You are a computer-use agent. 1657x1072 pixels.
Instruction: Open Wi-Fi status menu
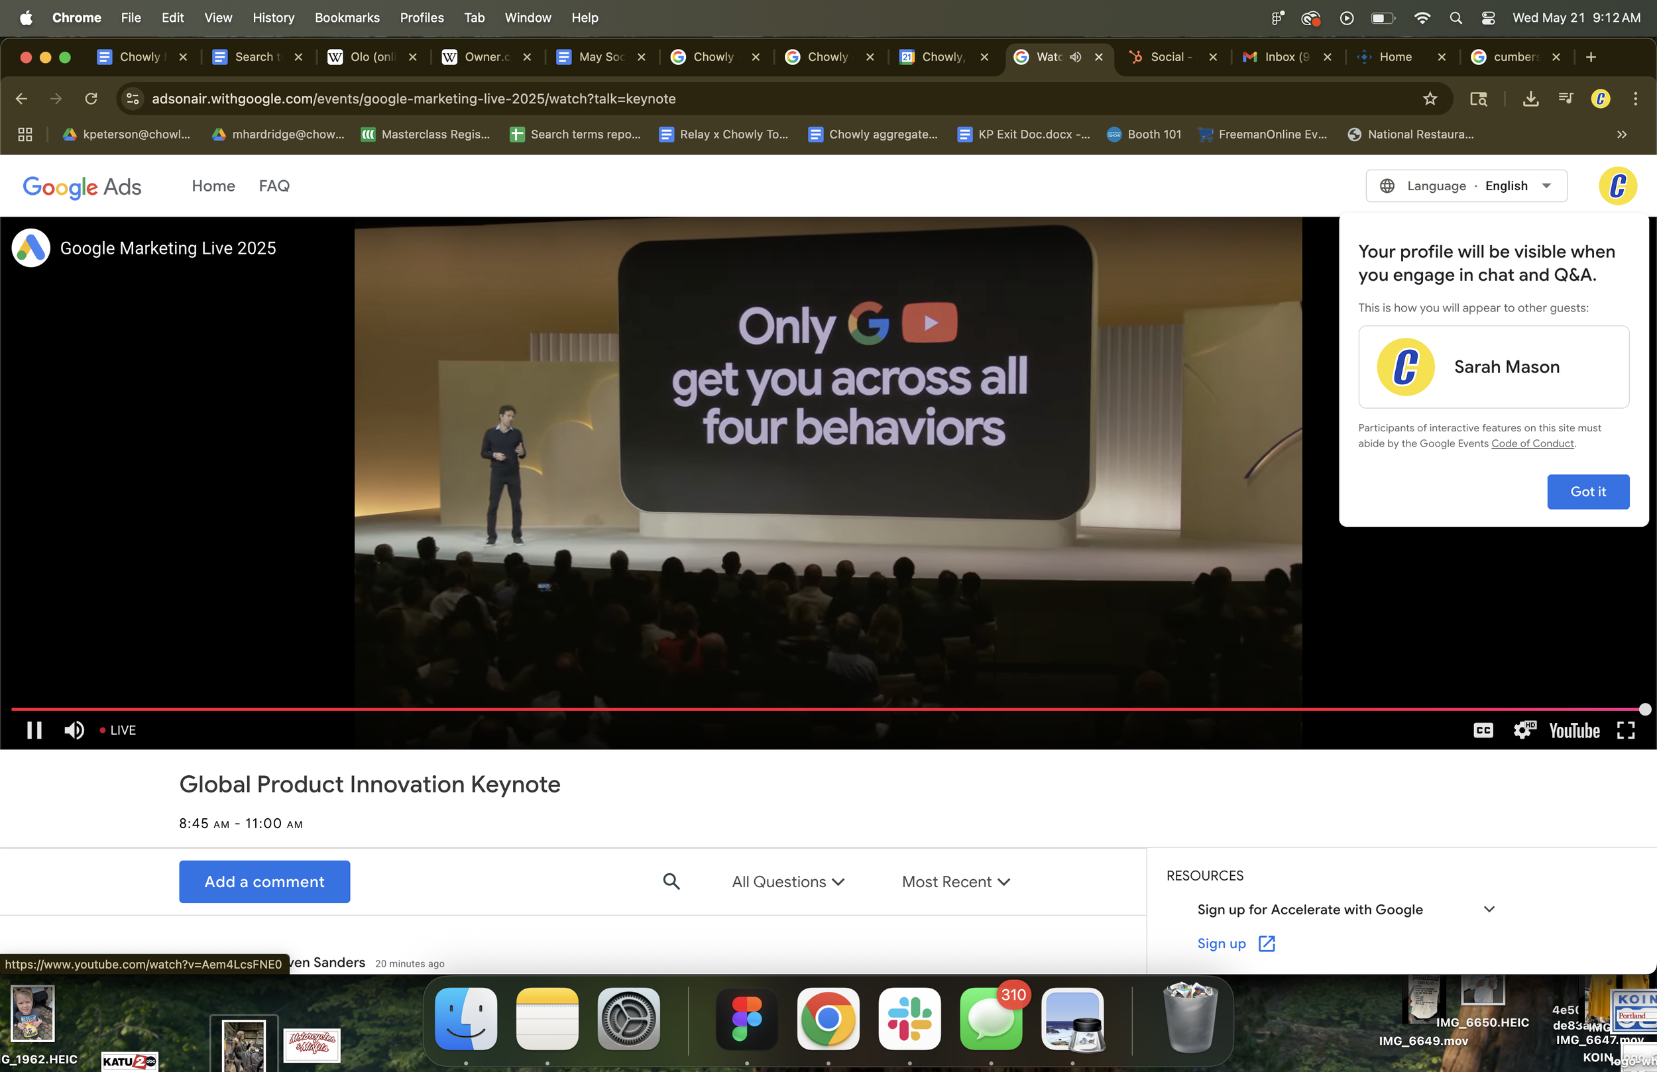tap(1422, 17)
